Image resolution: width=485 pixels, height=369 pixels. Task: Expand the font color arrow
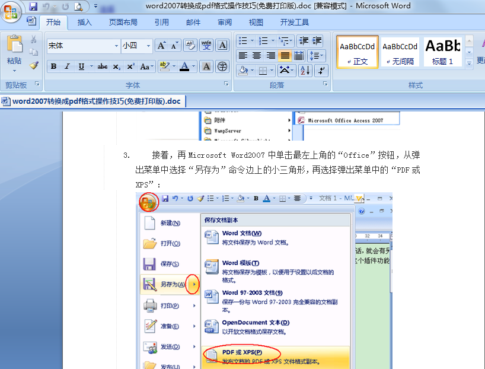point(194,66)
